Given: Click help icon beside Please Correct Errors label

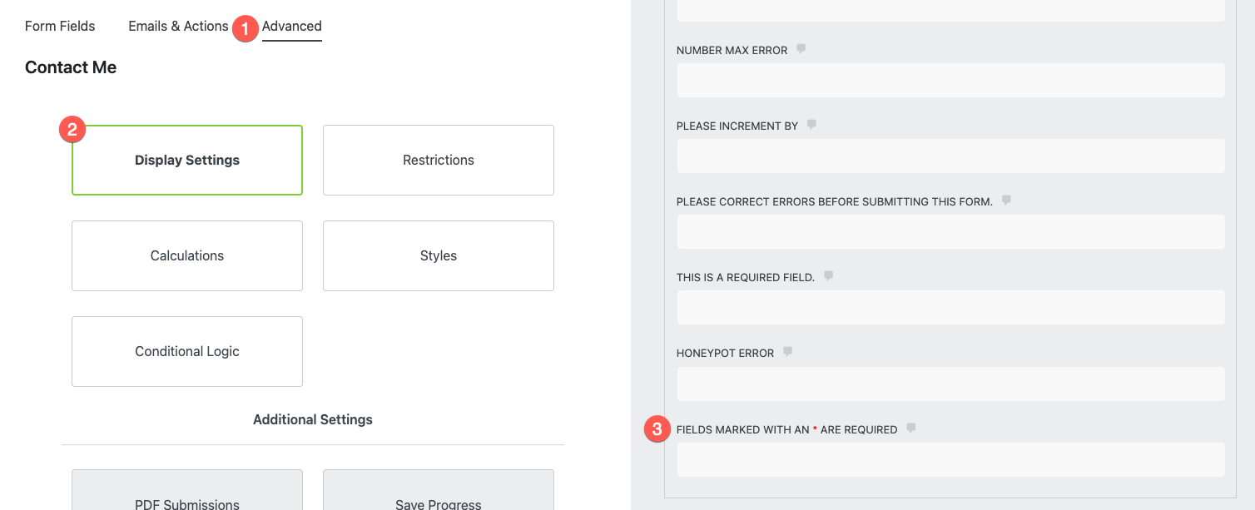Looking at the screenshot, I should (x=1007, y=201).
